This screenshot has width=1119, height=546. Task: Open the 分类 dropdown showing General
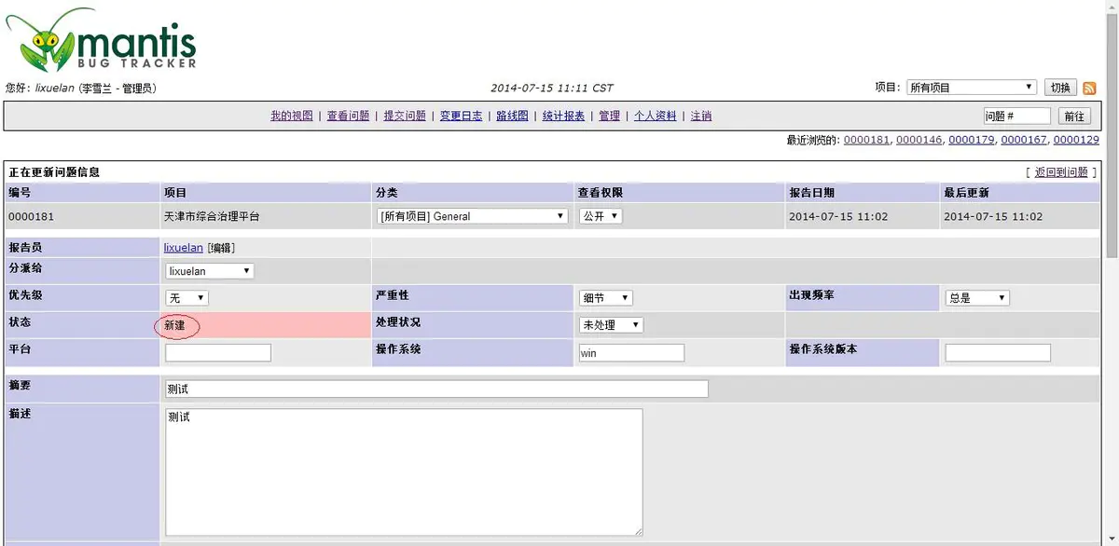click(x=471, y=215)
